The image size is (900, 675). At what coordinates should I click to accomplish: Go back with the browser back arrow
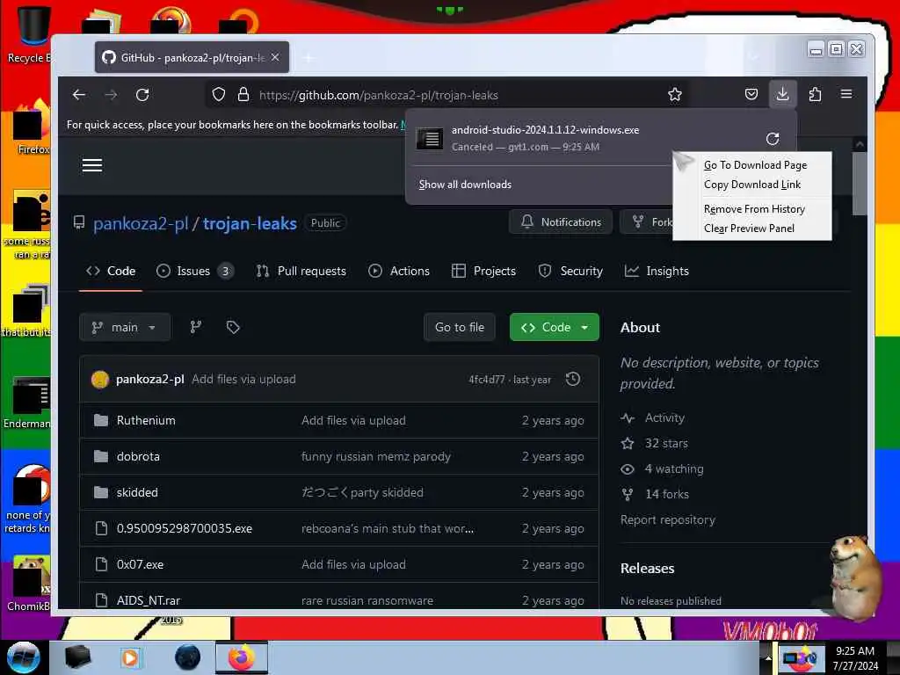click(x=79, y=95)
